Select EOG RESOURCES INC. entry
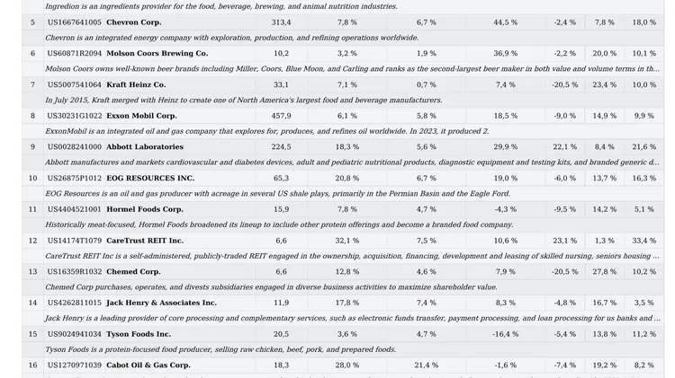The image size is (675, 378). (150, 178)
